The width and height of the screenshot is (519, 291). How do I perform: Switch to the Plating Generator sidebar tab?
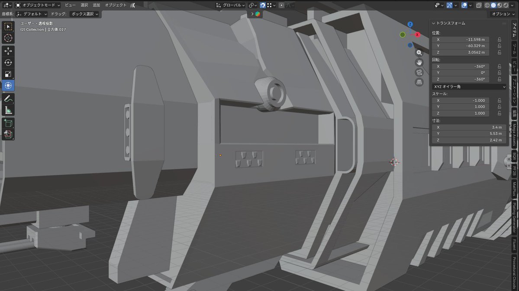tap(514, 218)
